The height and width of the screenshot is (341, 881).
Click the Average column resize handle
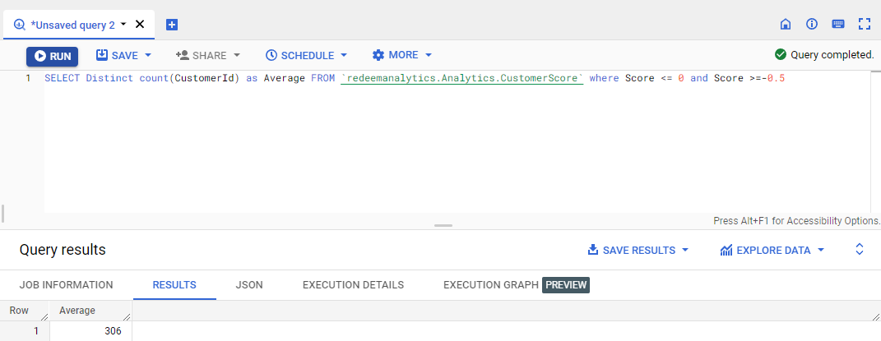click(127, 317)
